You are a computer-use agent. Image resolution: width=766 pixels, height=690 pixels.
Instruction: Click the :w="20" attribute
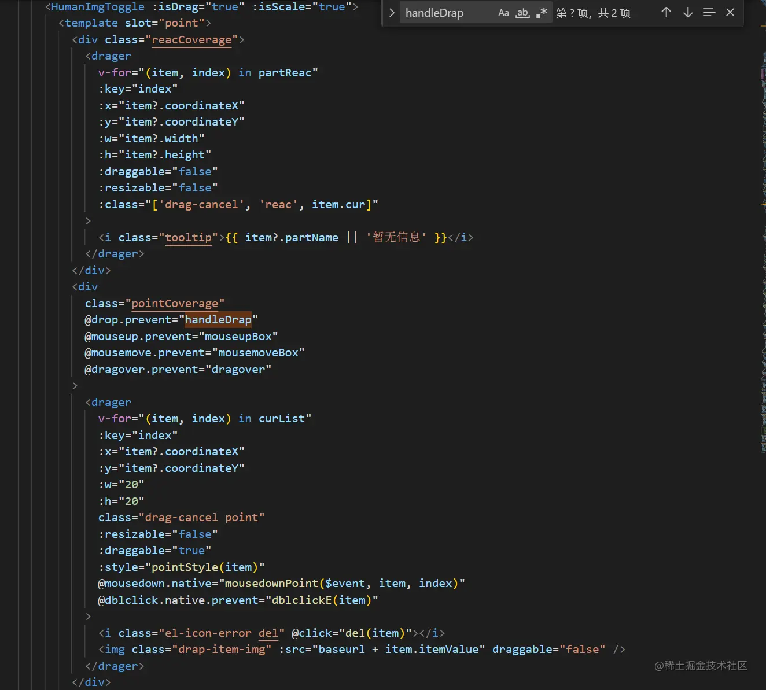(121, 485)
